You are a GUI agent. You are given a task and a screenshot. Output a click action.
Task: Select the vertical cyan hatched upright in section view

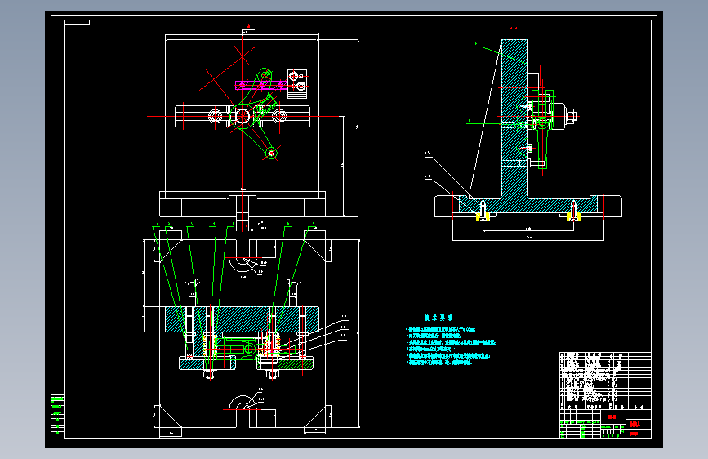514,118
